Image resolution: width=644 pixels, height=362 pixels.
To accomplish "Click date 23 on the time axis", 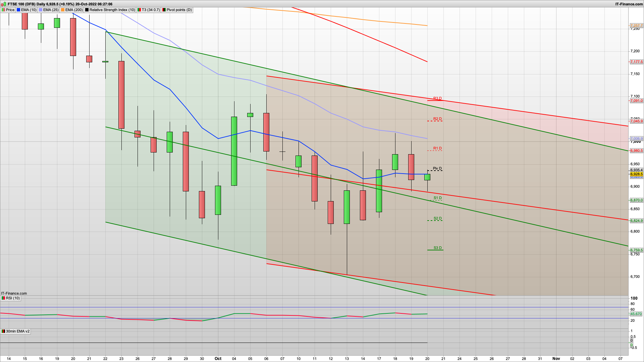I will (x=121, y=359).
